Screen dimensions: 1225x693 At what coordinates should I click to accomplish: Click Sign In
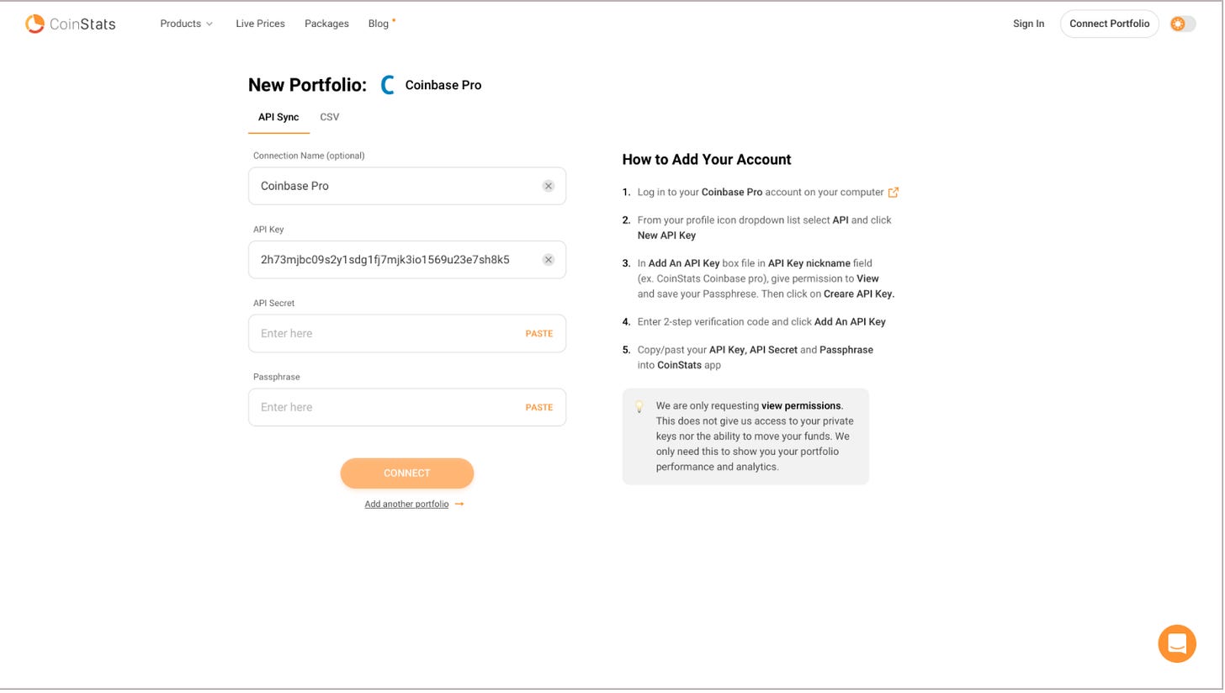click(1028, 24)
